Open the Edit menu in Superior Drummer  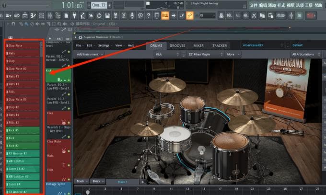point(90,46)
